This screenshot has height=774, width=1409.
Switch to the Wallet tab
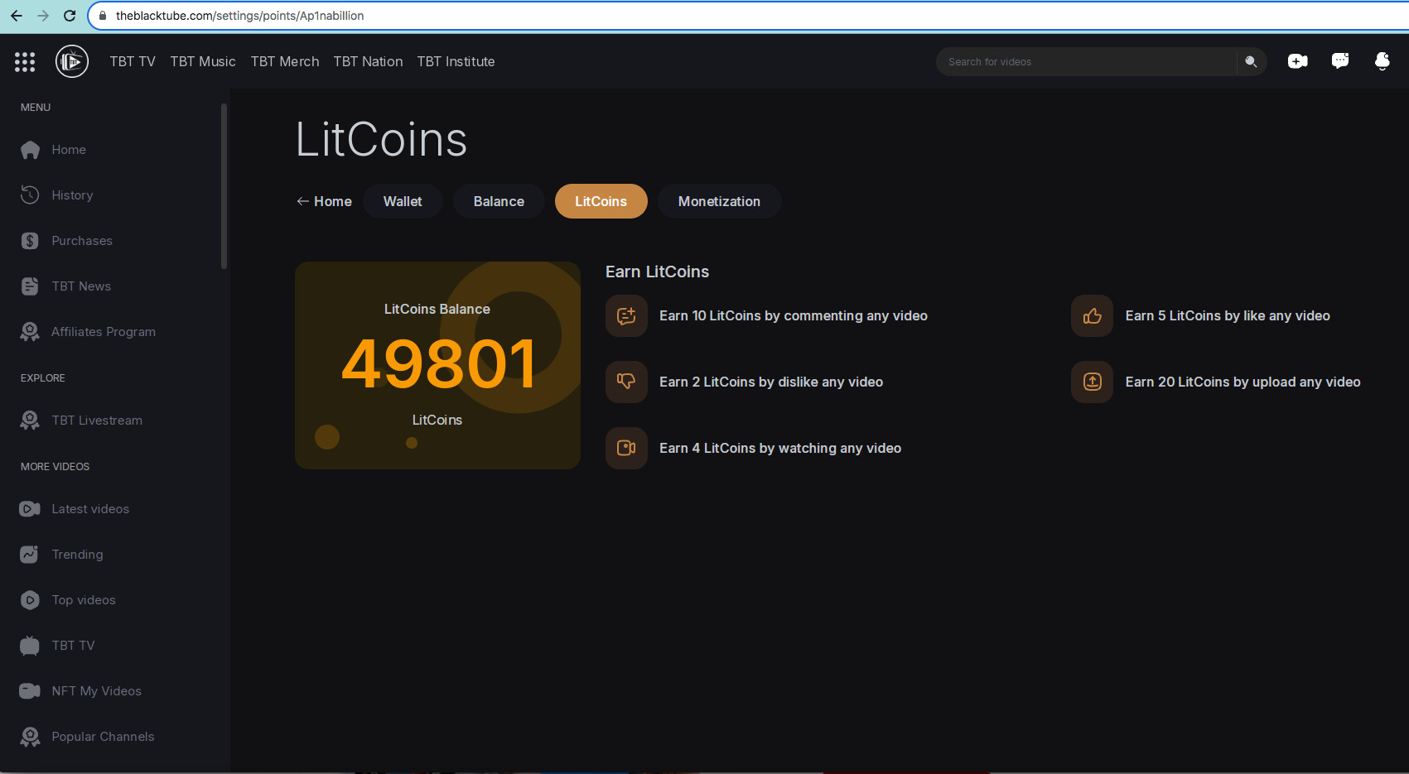(403, 201)
